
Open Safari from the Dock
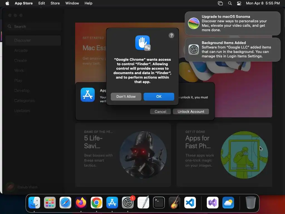65,203
